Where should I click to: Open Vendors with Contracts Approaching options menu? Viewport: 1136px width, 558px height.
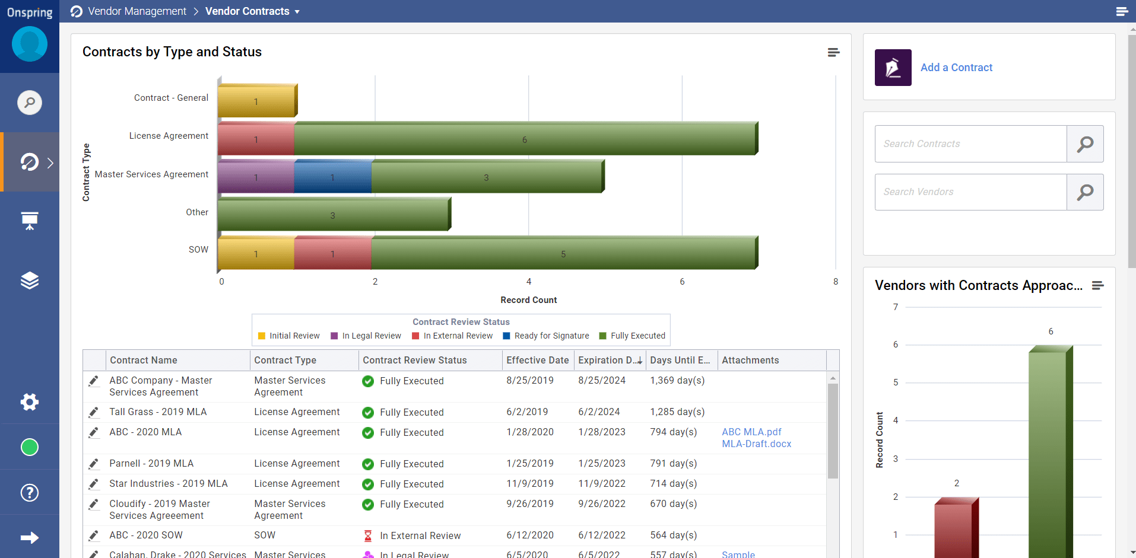pos(1098,286)
